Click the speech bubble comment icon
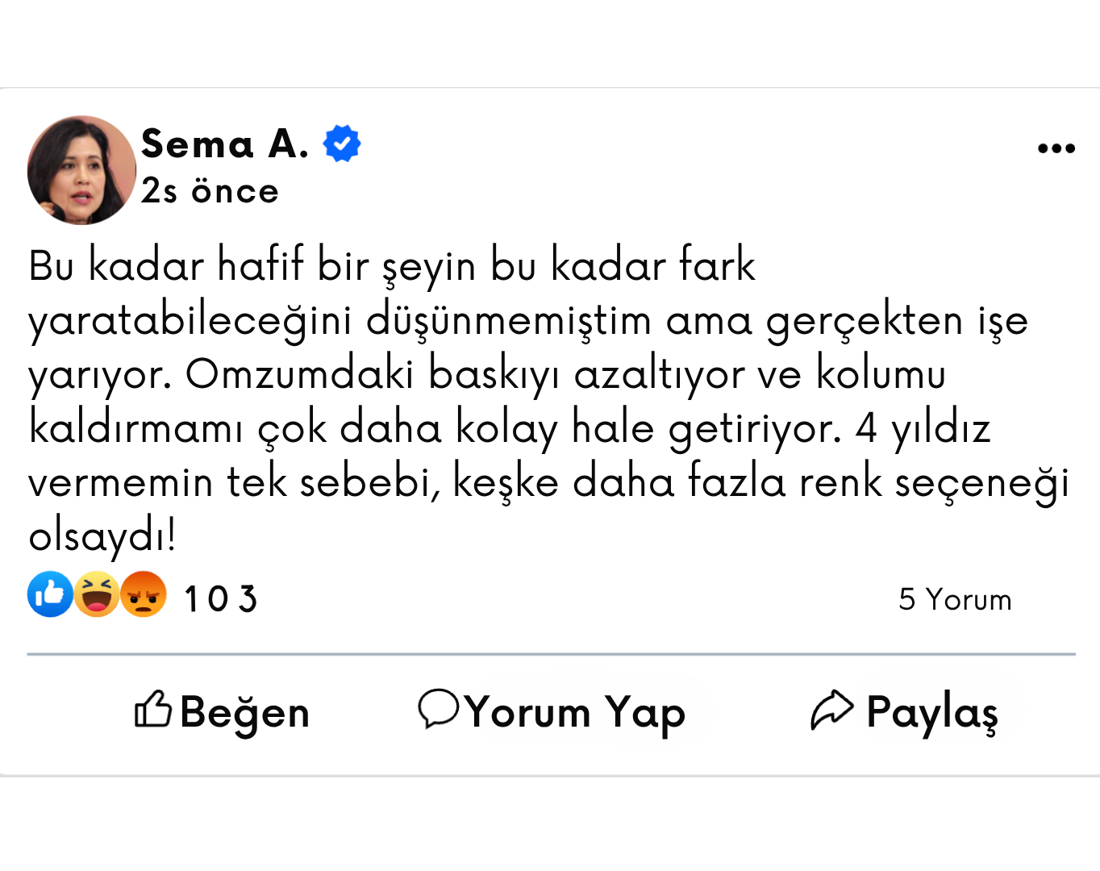 point(438,710)
